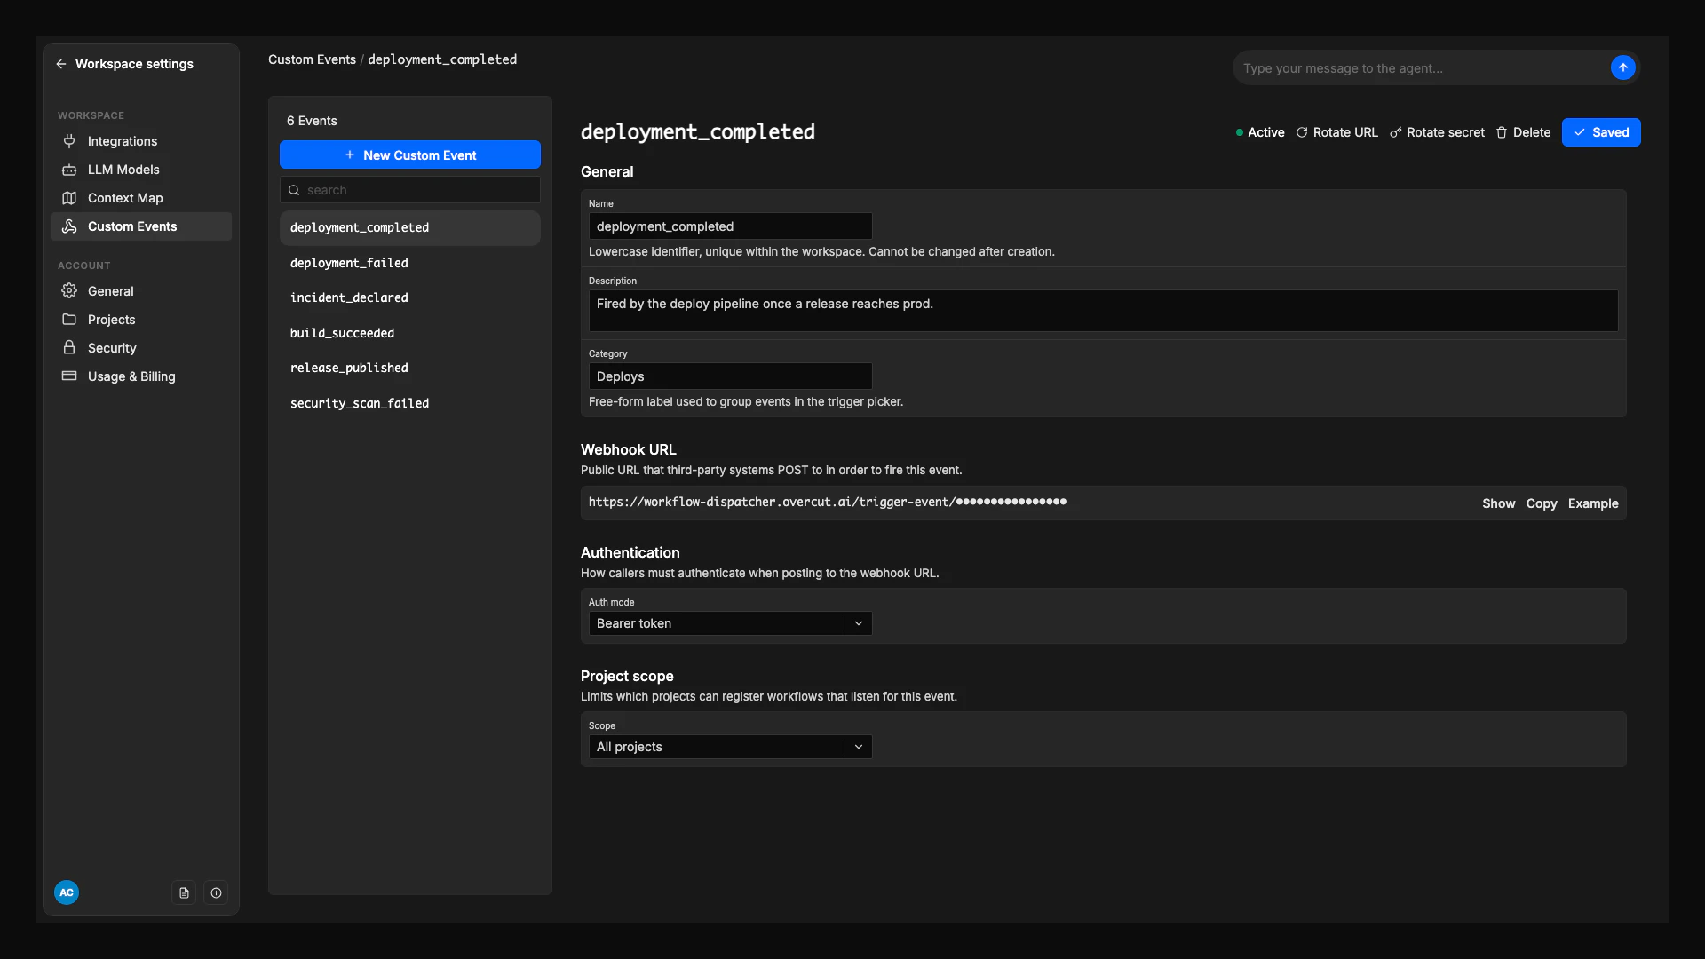Click the Rotate secret key icon

[1395, 132]
